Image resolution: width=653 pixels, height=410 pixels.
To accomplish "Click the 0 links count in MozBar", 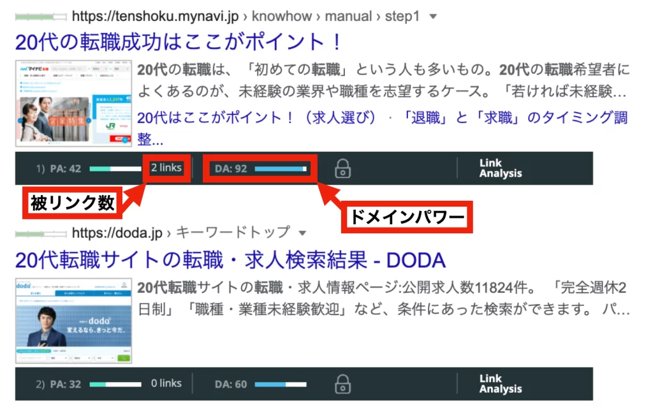I will click(166, 384).
